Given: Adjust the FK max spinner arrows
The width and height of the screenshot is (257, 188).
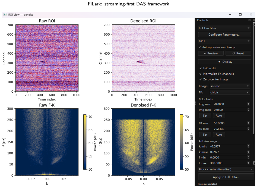Looking at the screenshot, I should click(249, 129).
